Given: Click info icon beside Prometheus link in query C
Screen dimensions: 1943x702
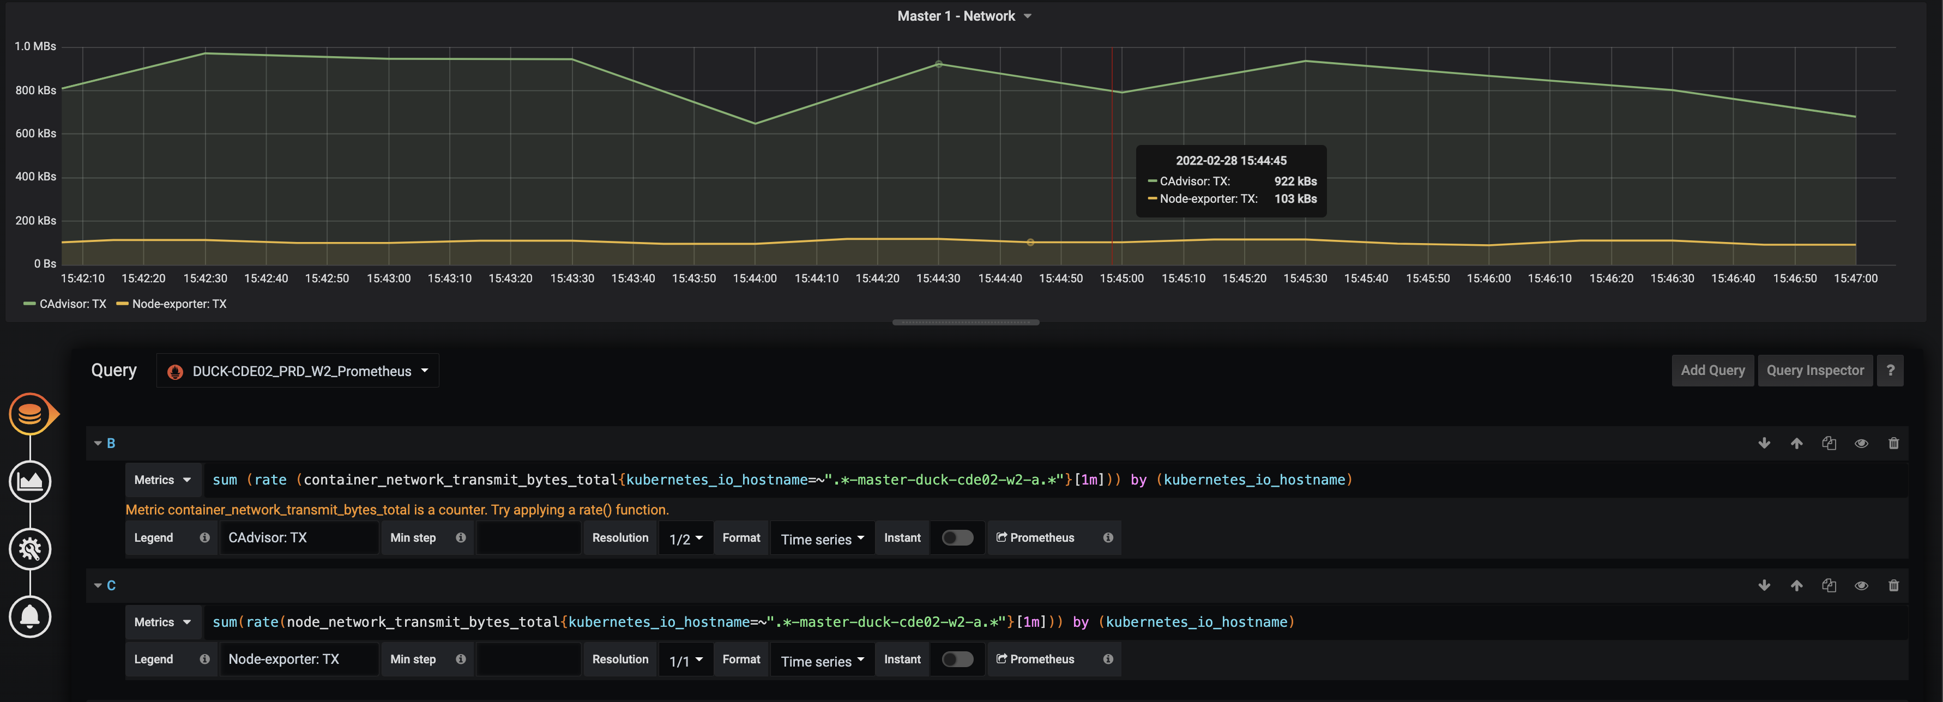Looking at the screenshot, I should pos(1108,659).
